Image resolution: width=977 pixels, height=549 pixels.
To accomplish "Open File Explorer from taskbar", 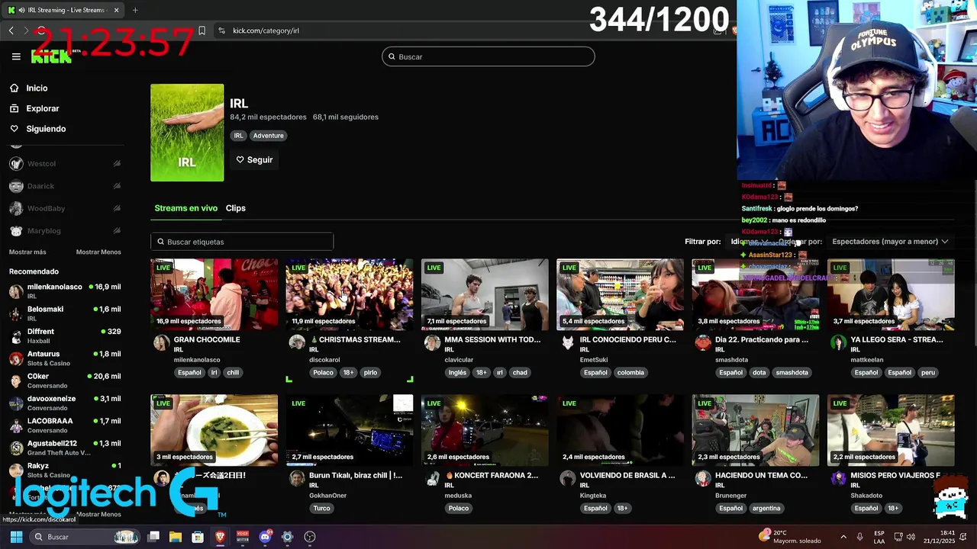I will pos(176,537).
